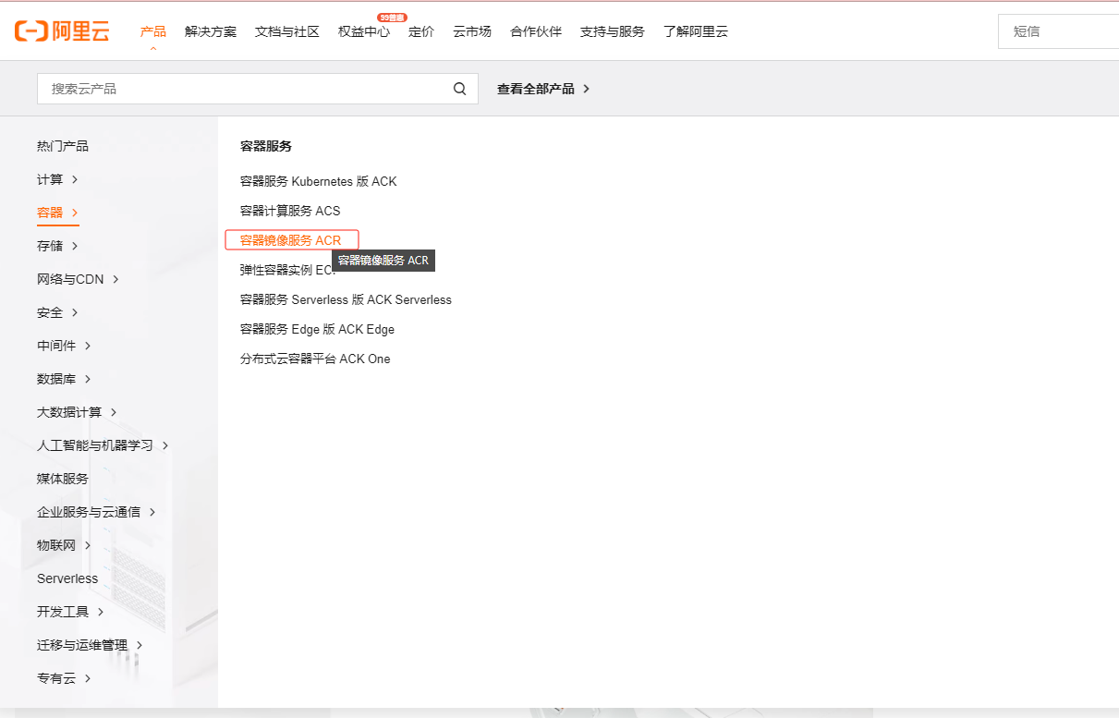1119x718 pixels.
Task: Open 容器计算服务 ACS link
Action: click(290, 211)
